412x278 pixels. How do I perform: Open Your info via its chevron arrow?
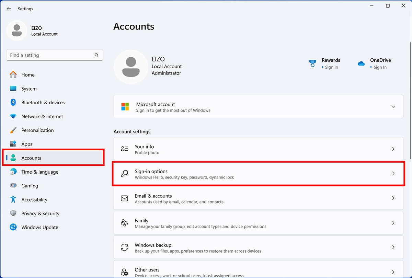click(393, 149)
